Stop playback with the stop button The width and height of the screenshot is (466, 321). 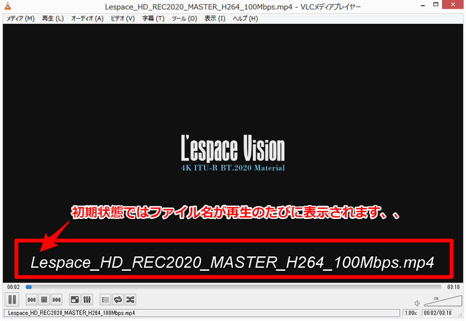pos(44,299)
